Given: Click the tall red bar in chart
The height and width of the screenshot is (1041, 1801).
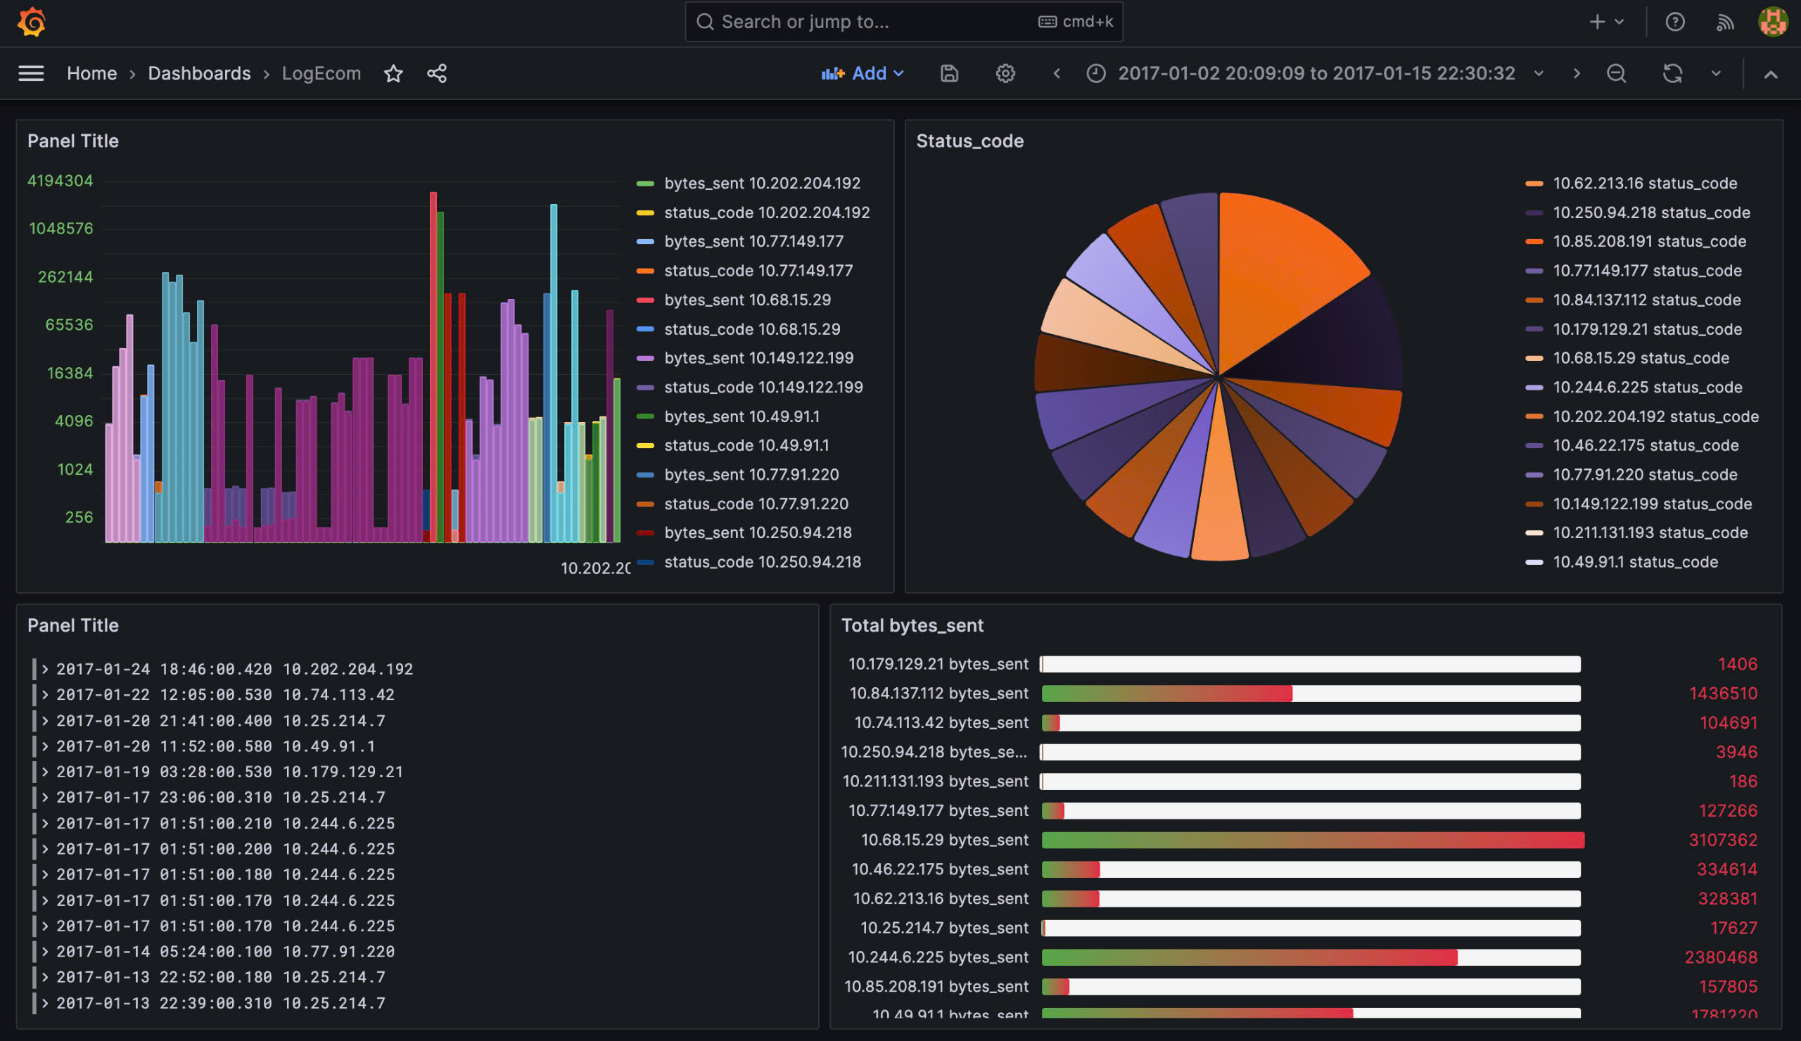Looking at the screenshot, I should pyautogui.click(x=433, y=366).
